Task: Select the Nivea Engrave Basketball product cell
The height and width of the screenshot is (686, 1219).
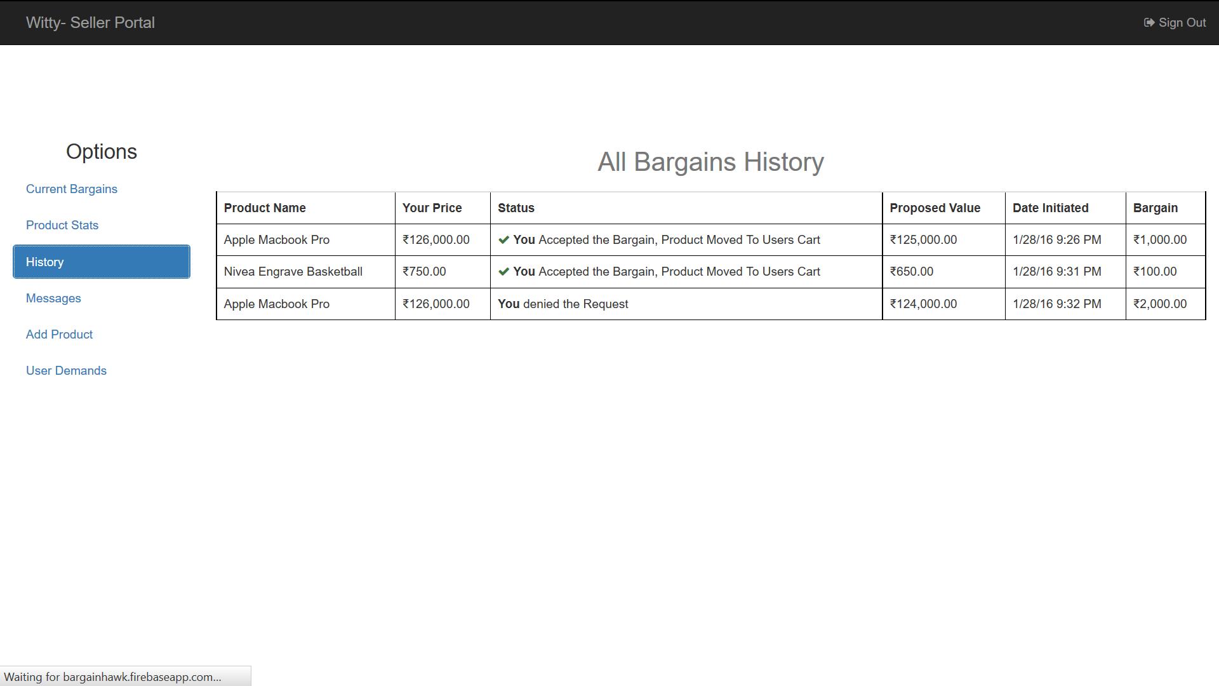Action: coord(293,272)
